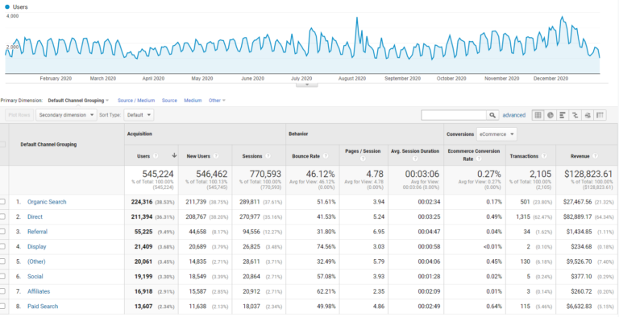This screenshot has height=317, width=619.
Task: Sort table by New Users column header
Action: pyautogui.click(x=199, y=156)
